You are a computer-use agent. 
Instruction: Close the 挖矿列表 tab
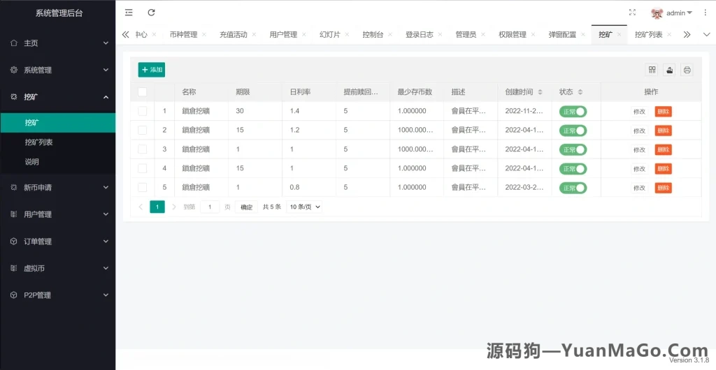tap(669, 35)
